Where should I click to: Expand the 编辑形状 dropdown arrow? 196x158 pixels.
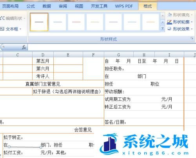pyautogui.click(x=24, y=18)
